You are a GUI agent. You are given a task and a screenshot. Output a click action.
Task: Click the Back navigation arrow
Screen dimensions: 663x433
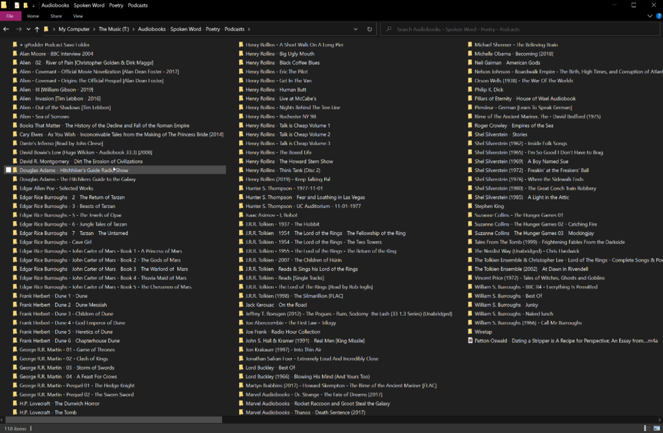click(6, 29)
